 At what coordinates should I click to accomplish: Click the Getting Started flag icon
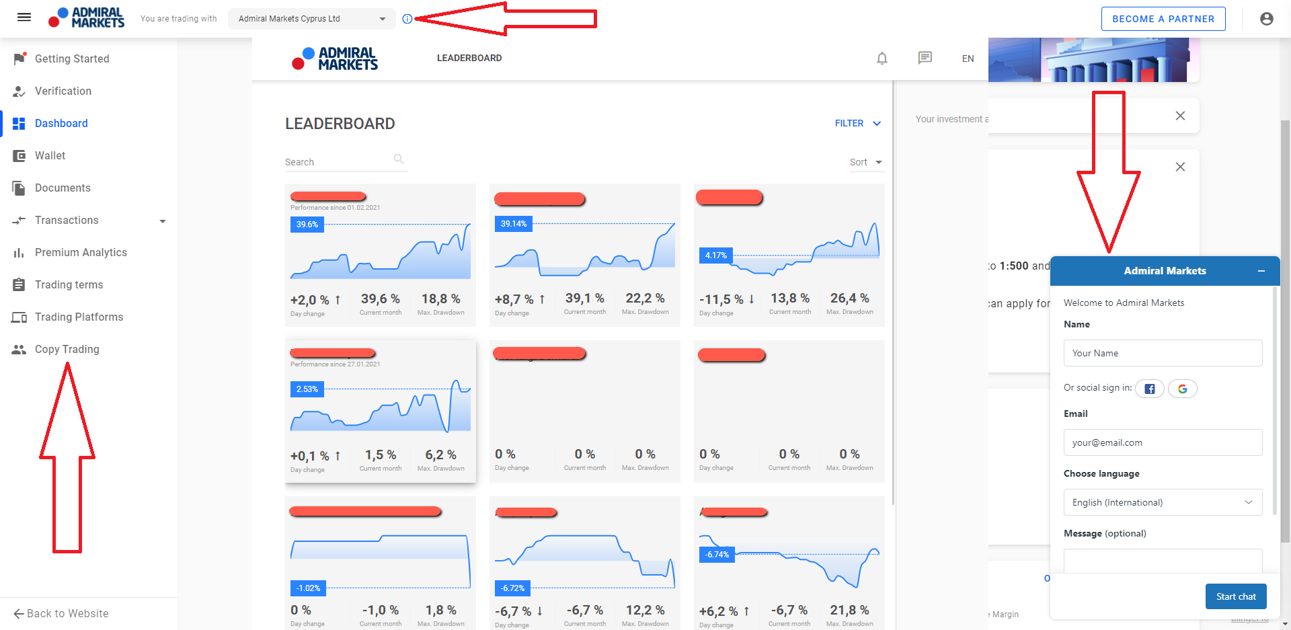pyautogui.click(x=19, y=58)
